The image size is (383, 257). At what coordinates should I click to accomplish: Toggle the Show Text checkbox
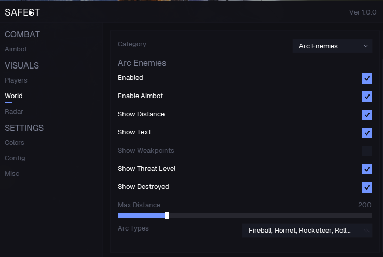(366, 133)
